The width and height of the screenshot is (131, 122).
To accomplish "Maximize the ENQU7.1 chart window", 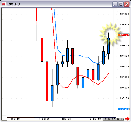I will 121,4.
